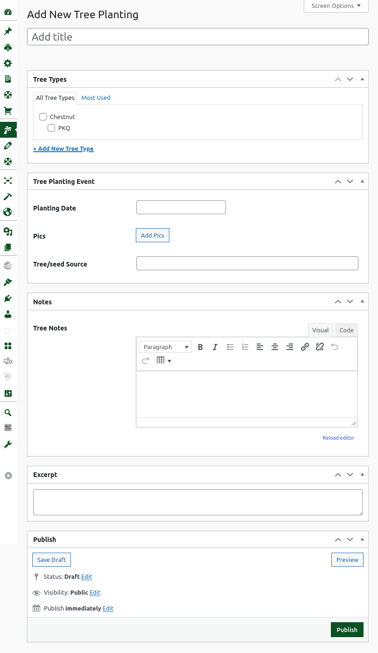Image resolution: width=378 pixels, height=653 pixels.
Task: Check the Chestnut tree type
Action: pyautogui.click(x=43, y=117)
